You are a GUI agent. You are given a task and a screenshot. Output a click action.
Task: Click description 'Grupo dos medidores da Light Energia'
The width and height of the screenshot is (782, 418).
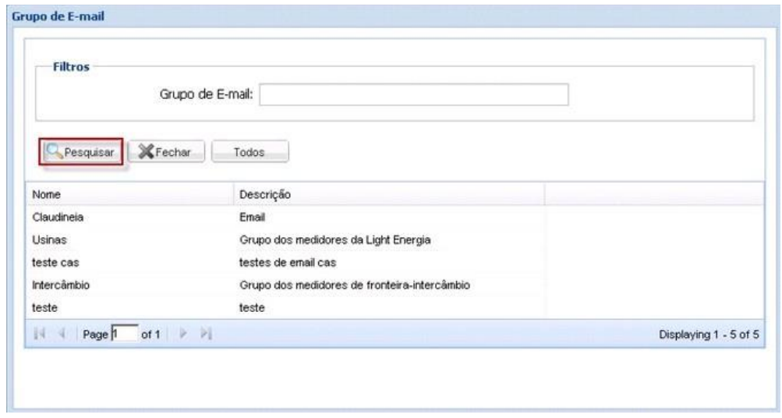pyautogui.click(x=334, y=240)
